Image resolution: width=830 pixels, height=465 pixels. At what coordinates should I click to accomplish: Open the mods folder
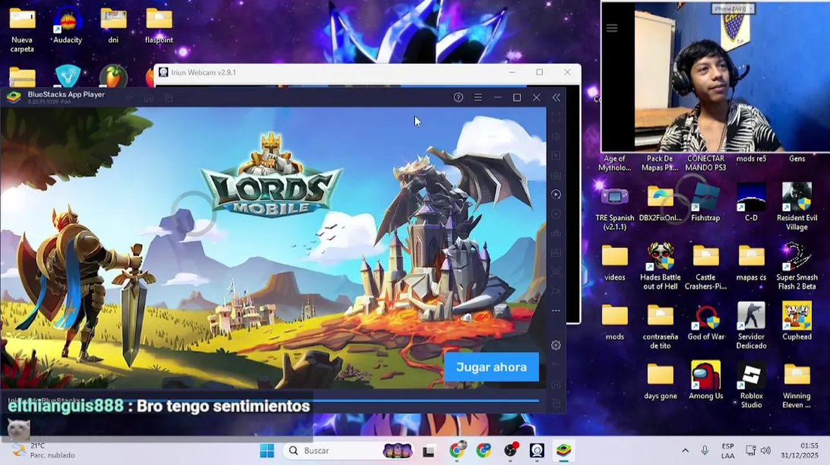(615, 322)
